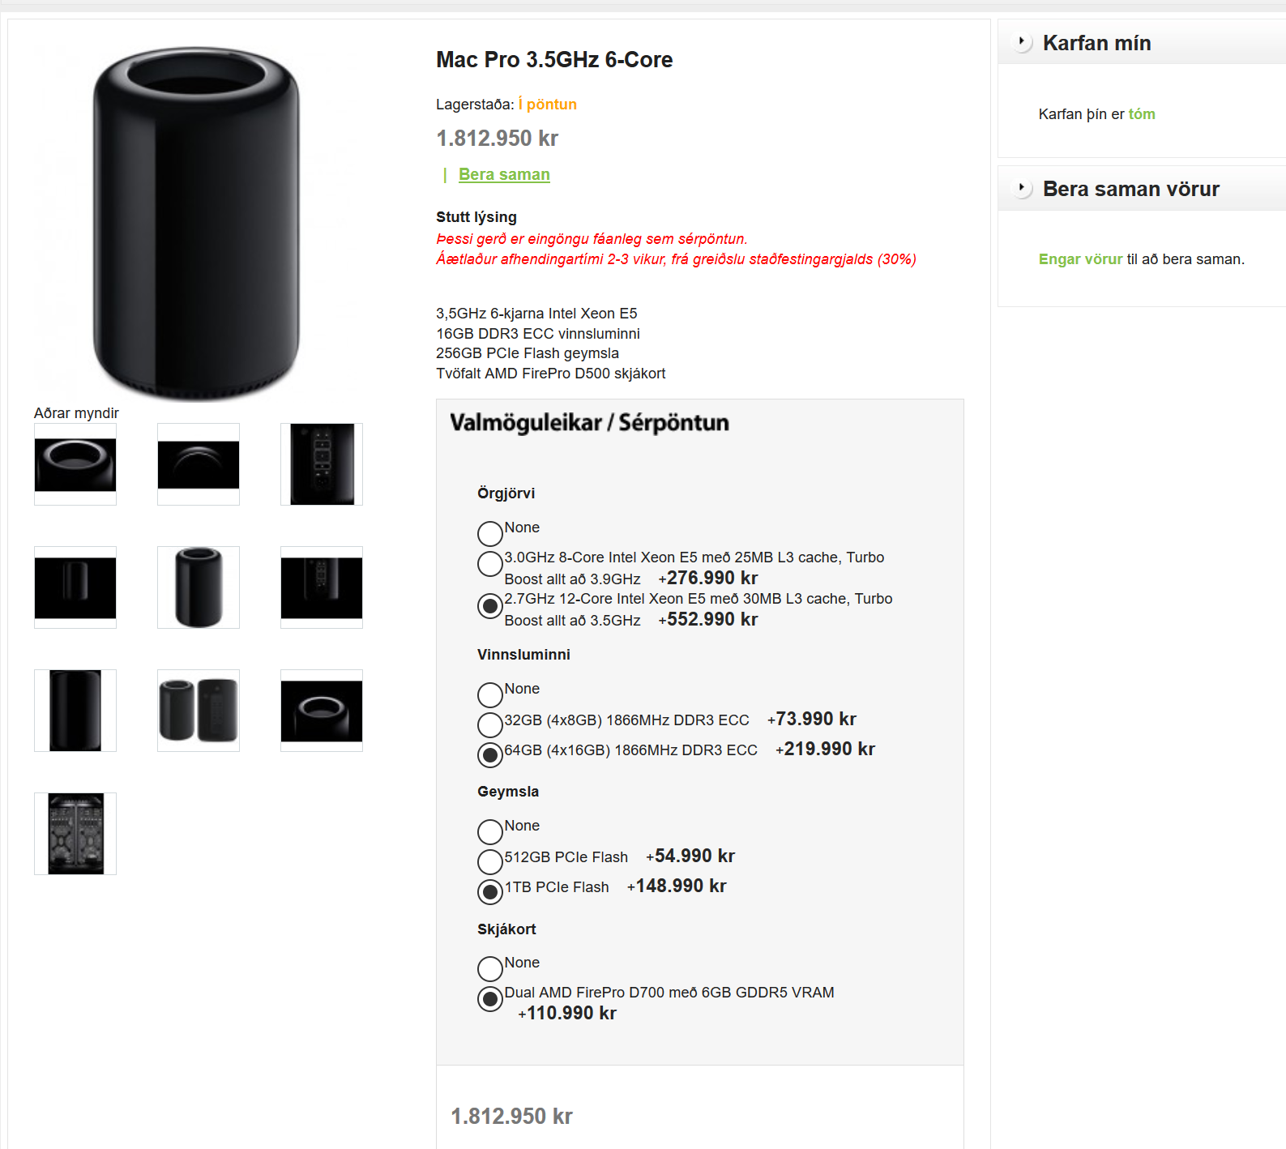1286x1149 pixels.
Task: Expand the Bera saman vörur arrow
Action: click(x=1022, y=188)
